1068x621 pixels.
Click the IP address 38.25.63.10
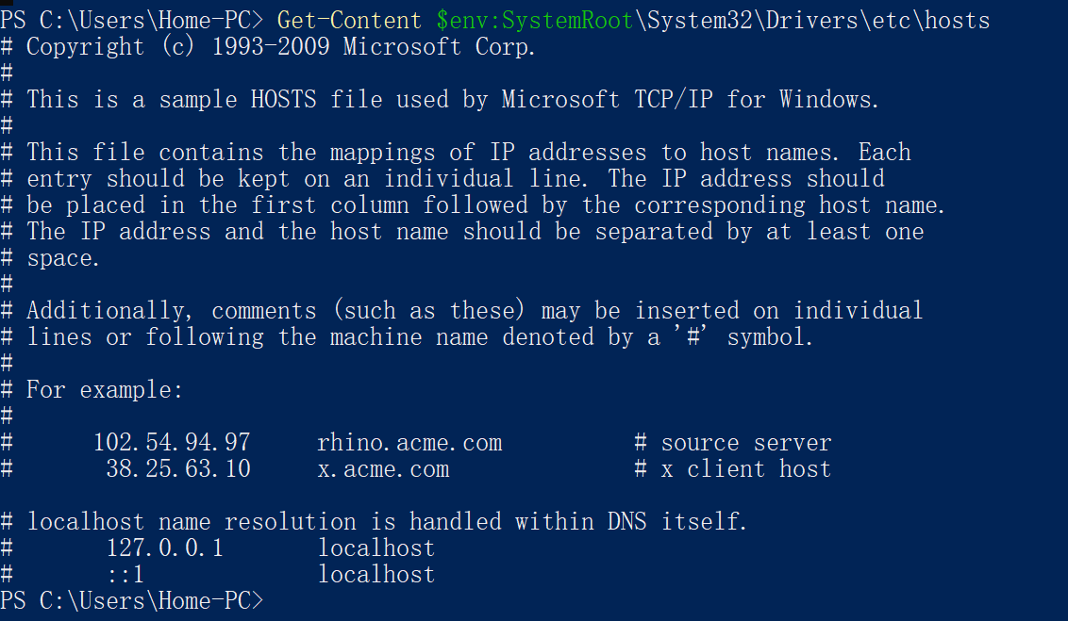178,468
